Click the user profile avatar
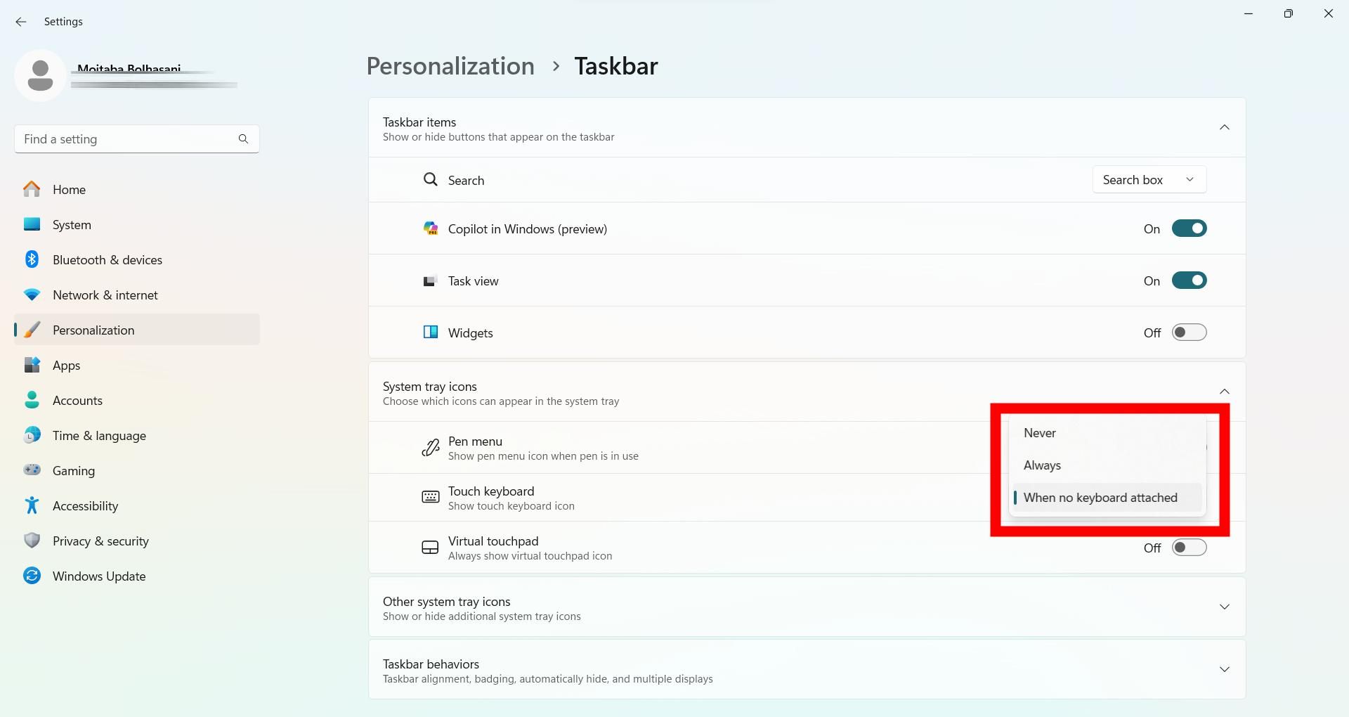 click(x=40, y=75)
